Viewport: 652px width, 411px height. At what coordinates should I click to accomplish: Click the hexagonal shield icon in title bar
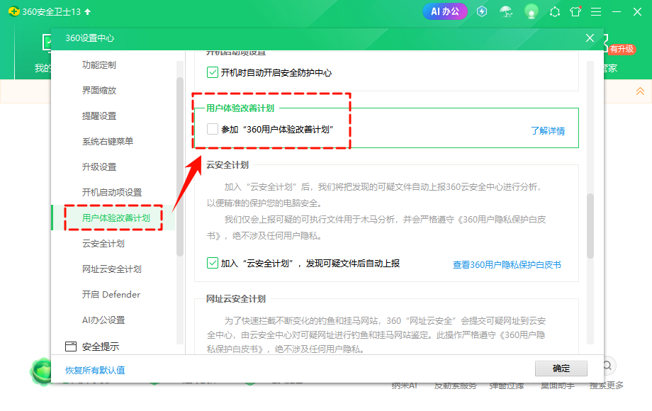481,11
